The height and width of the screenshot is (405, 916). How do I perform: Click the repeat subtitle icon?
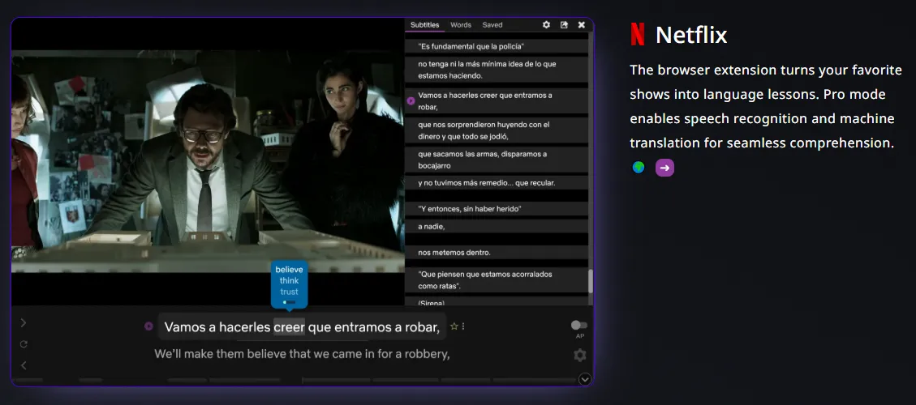(24, 344)
